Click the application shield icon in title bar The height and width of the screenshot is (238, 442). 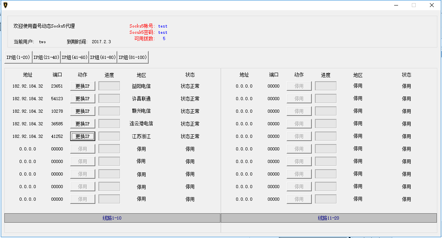tap(5, 5)
